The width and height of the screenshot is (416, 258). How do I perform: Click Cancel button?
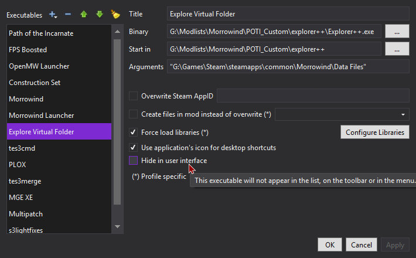(x=362, y=245)
